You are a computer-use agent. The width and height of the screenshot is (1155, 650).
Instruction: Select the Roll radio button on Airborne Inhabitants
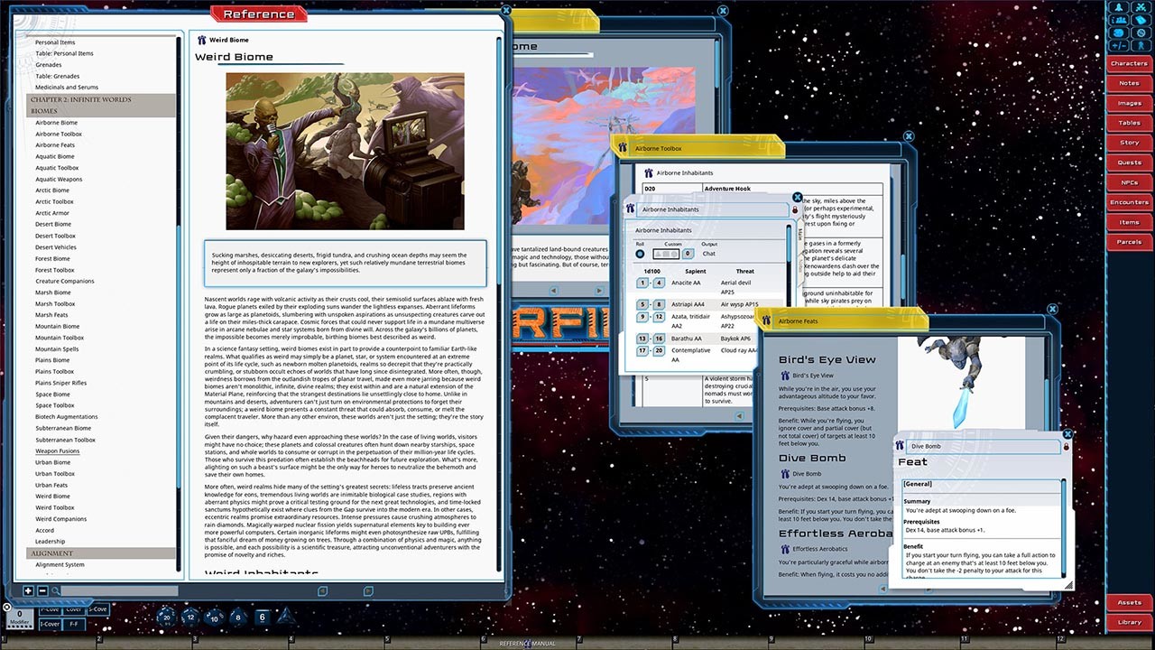pyautogui.click(x=640, y=254)
